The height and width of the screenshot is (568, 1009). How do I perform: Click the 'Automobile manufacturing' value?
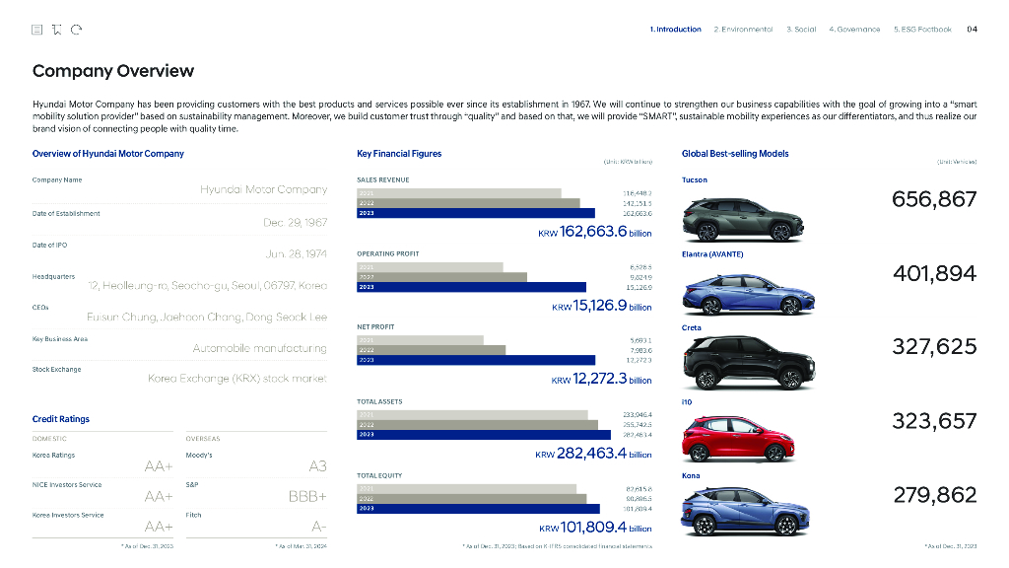(x=260, y=348)
